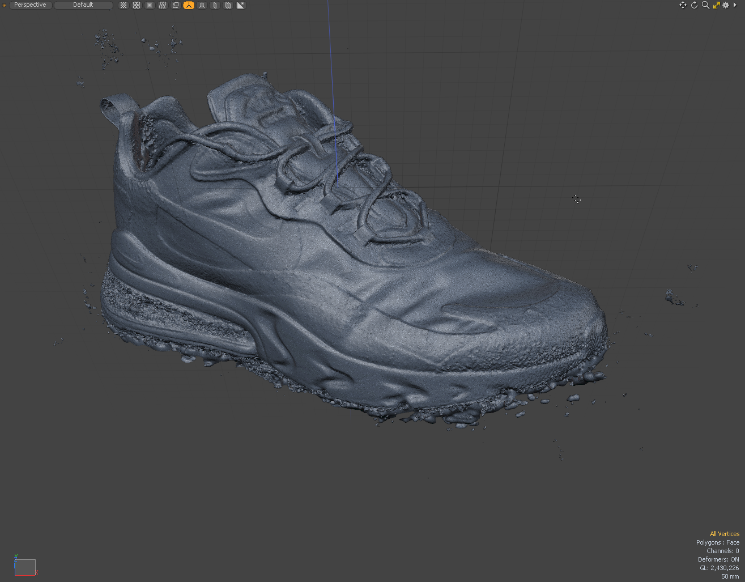
Task: Click the 'Deformers: ON' status text
Action: point(718,559)
